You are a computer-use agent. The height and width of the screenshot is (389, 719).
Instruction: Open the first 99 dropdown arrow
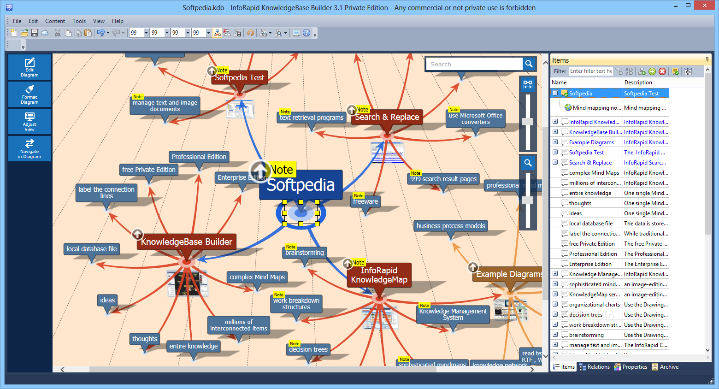[146, 33]
